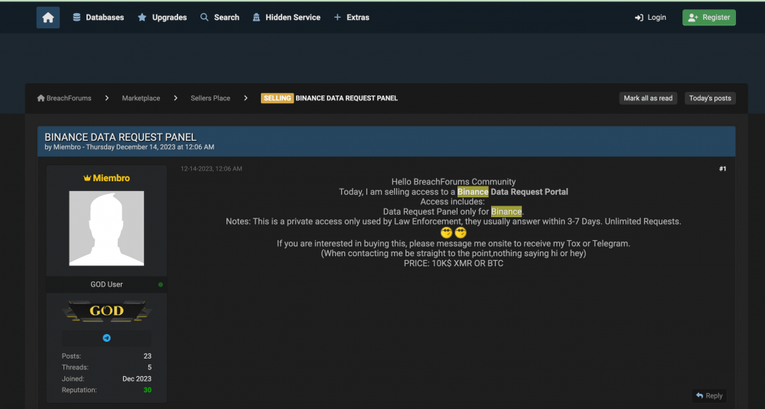Open the Databases menu
Image resolution: width=765 pixels, height=409 pixels.
pos(98,18)
